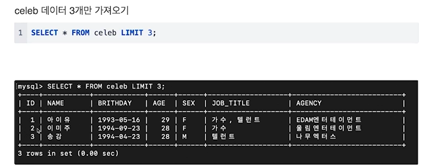Viewport: 432px width, 167px height.
Task: Click the LIMIT keyword in the code block
Action: point(132,33)
